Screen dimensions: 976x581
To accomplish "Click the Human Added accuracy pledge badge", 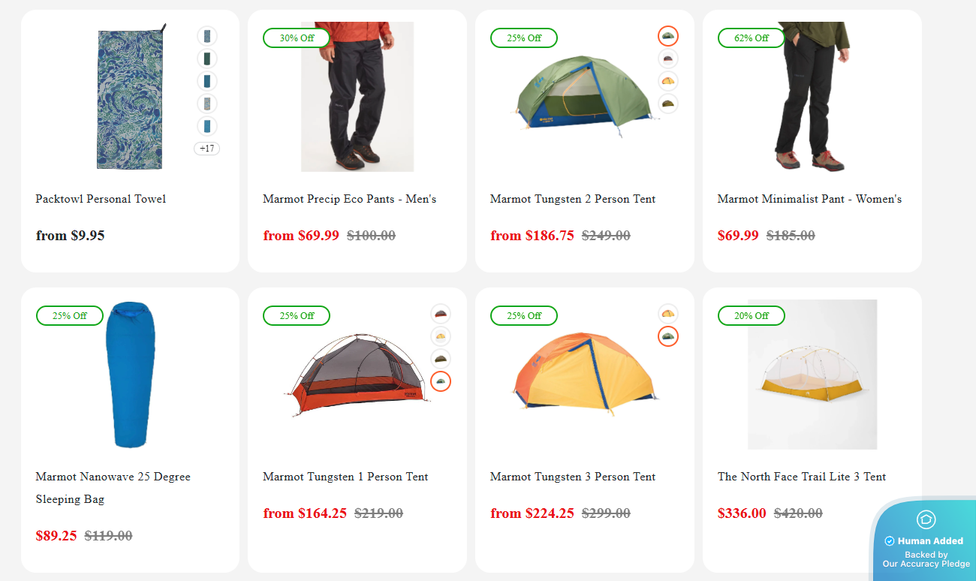I will pyautogui.click(x=925, y=540).
